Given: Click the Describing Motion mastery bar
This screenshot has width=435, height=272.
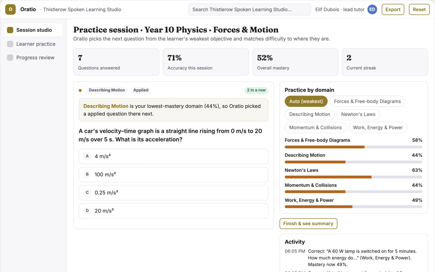Looking at the screenshot, I should pos(353,162).
